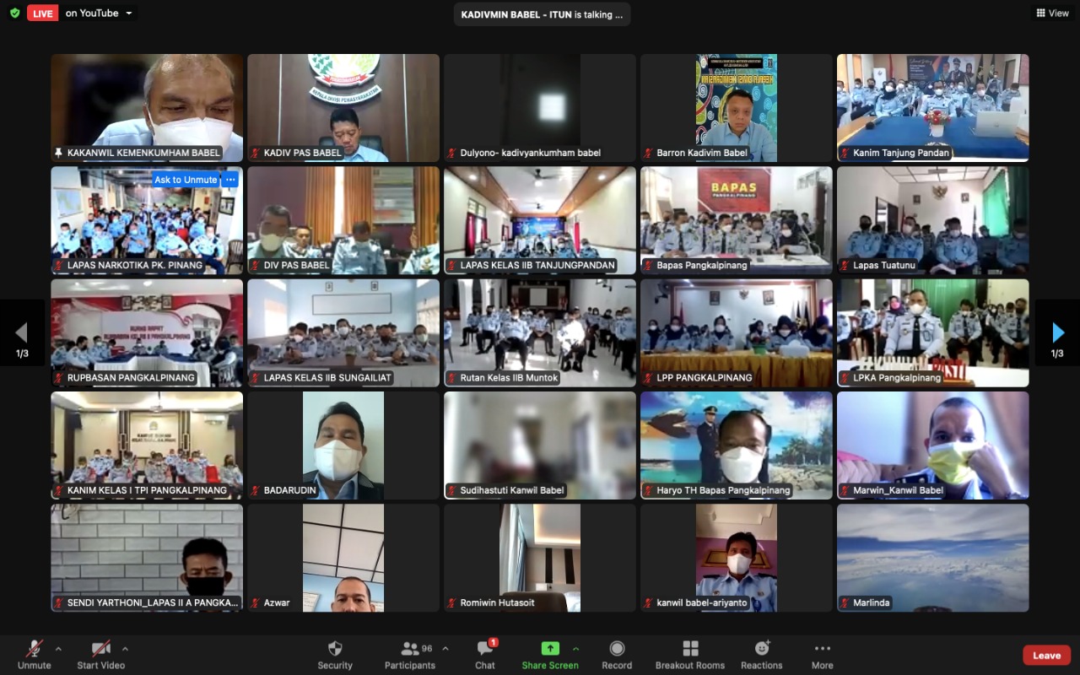Turn on camera with Start Video
Screen dimensions: 1080x675
click(x=101, y=654)
